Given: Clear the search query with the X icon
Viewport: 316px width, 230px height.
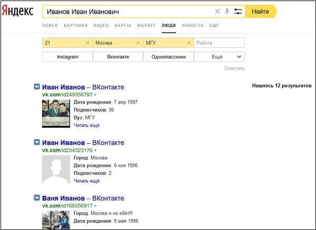Looking at the screenshot, I should pyautogui.click(x=217, y=12).
